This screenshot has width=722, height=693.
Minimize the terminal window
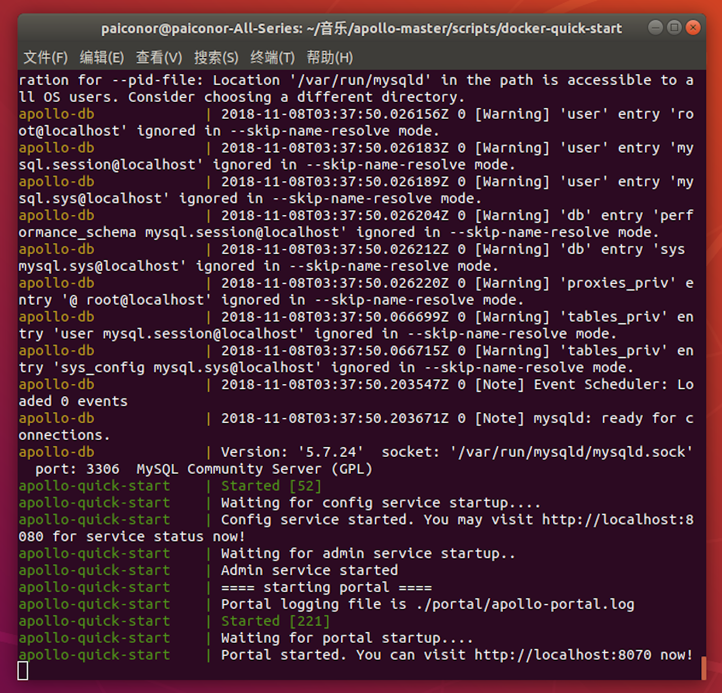pos(655,27)
